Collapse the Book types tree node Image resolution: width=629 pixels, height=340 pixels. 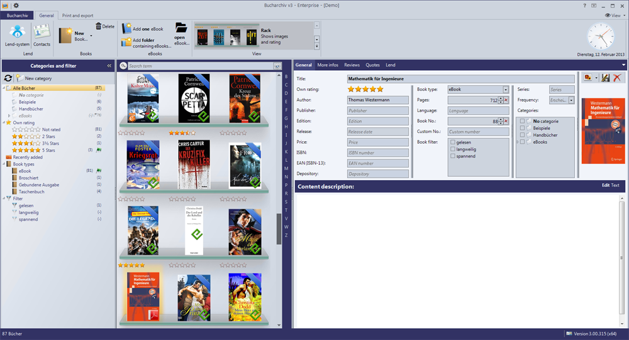click(4, 164)
